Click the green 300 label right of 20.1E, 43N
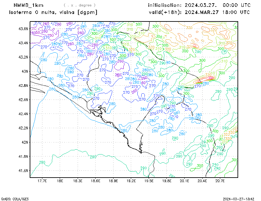Image resolution: width=261 pixels, height=201 pixels. point(186,71)
